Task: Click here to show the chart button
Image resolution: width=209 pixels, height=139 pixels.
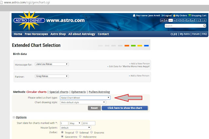Action: [x=125, y=108]
